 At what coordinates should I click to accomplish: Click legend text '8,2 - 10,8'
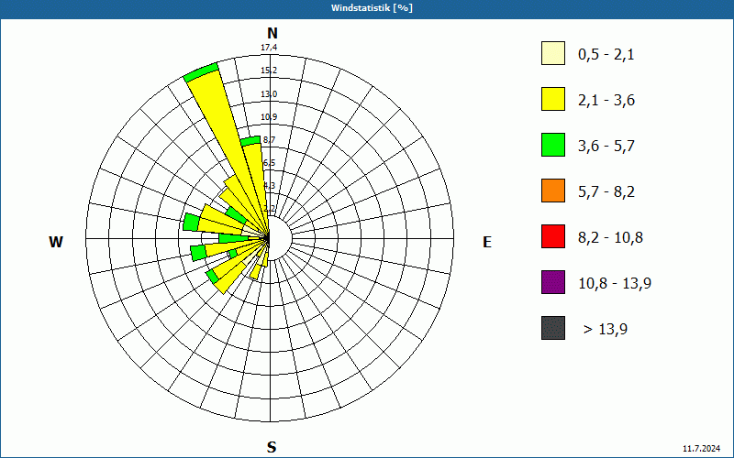click(610, 238)
